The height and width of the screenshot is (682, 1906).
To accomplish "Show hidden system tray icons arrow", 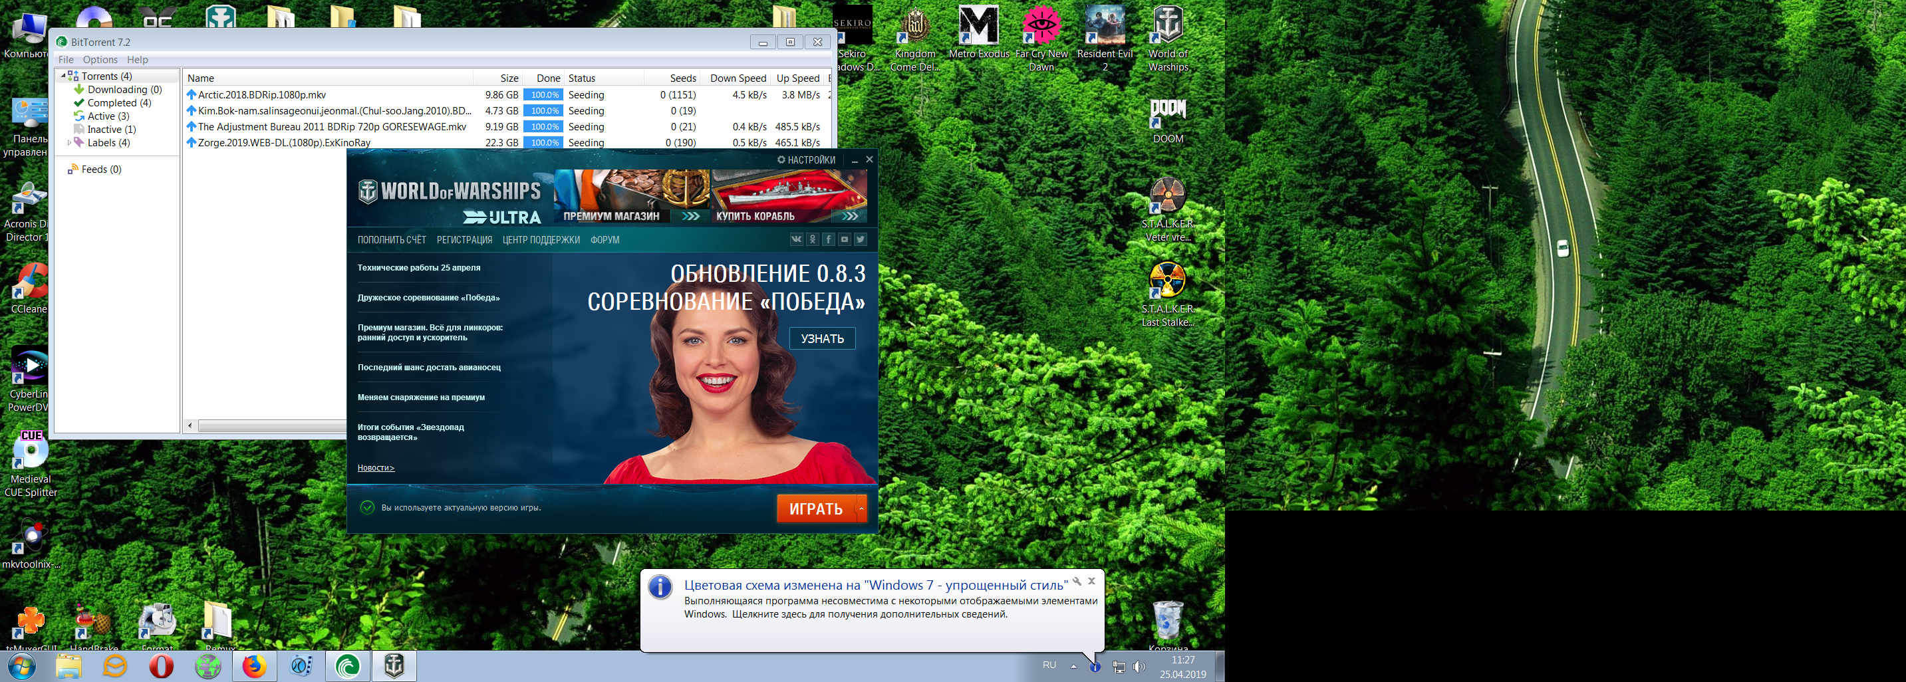I will (1073, 667).
